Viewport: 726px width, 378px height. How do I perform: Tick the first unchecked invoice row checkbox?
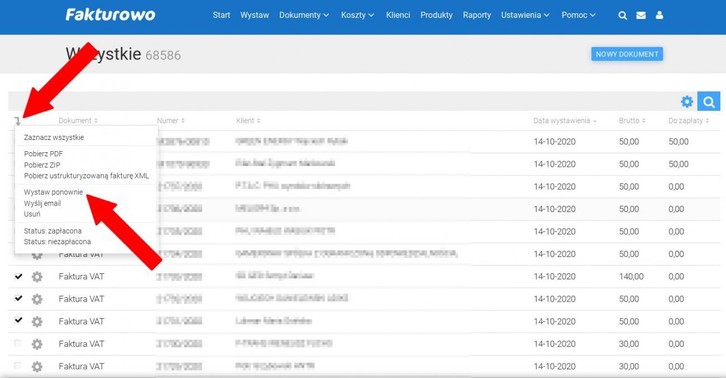point(18,344)
